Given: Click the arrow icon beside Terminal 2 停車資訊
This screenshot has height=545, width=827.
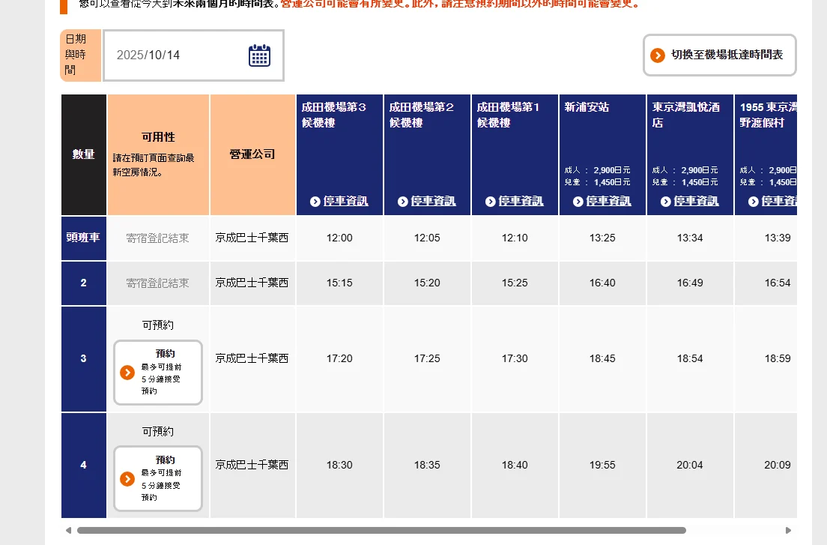Looking at the screenshot, I should coord(402,202).
